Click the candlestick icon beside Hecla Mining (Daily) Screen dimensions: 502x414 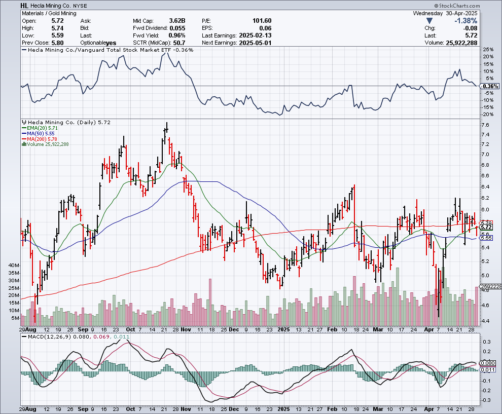tap(23, 123)
